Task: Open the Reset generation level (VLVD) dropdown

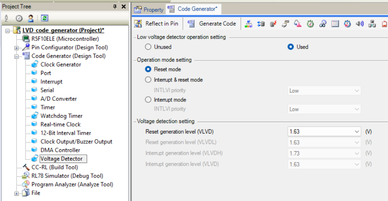Action: coord(324,132)
